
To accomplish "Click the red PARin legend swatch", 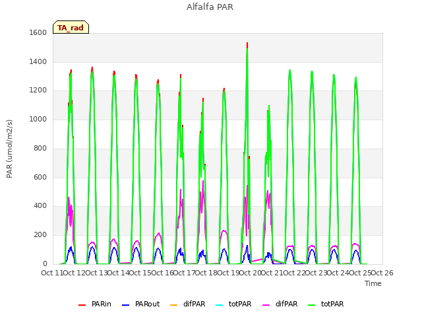I will click(x=82, y=305).
